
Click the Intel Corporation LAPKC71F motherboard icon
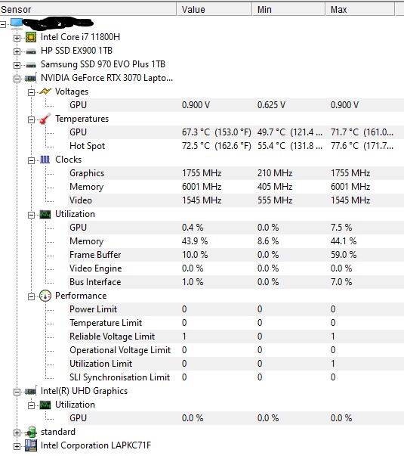click(x=31, y=445)
